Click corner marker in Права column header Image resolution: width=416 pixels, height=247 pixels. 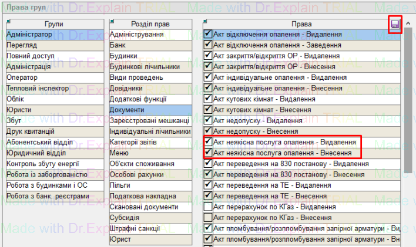coord(205,22)
